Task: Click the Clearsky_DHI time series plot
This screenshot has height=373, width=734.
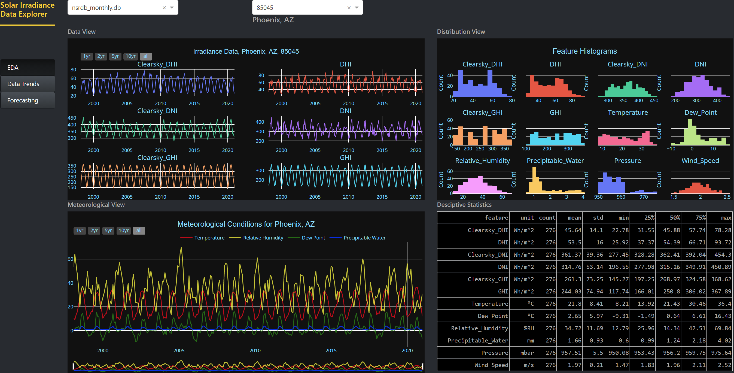Action: [x=157, y=82]
